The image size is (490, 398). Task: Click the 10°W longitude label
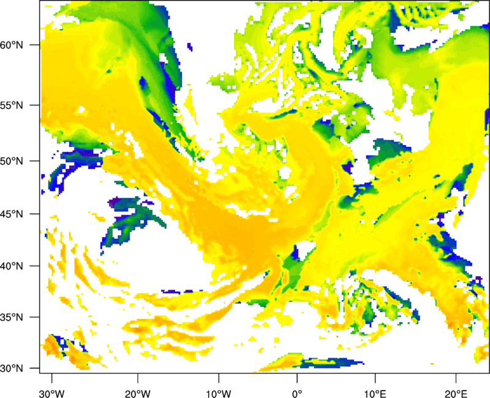219,394
